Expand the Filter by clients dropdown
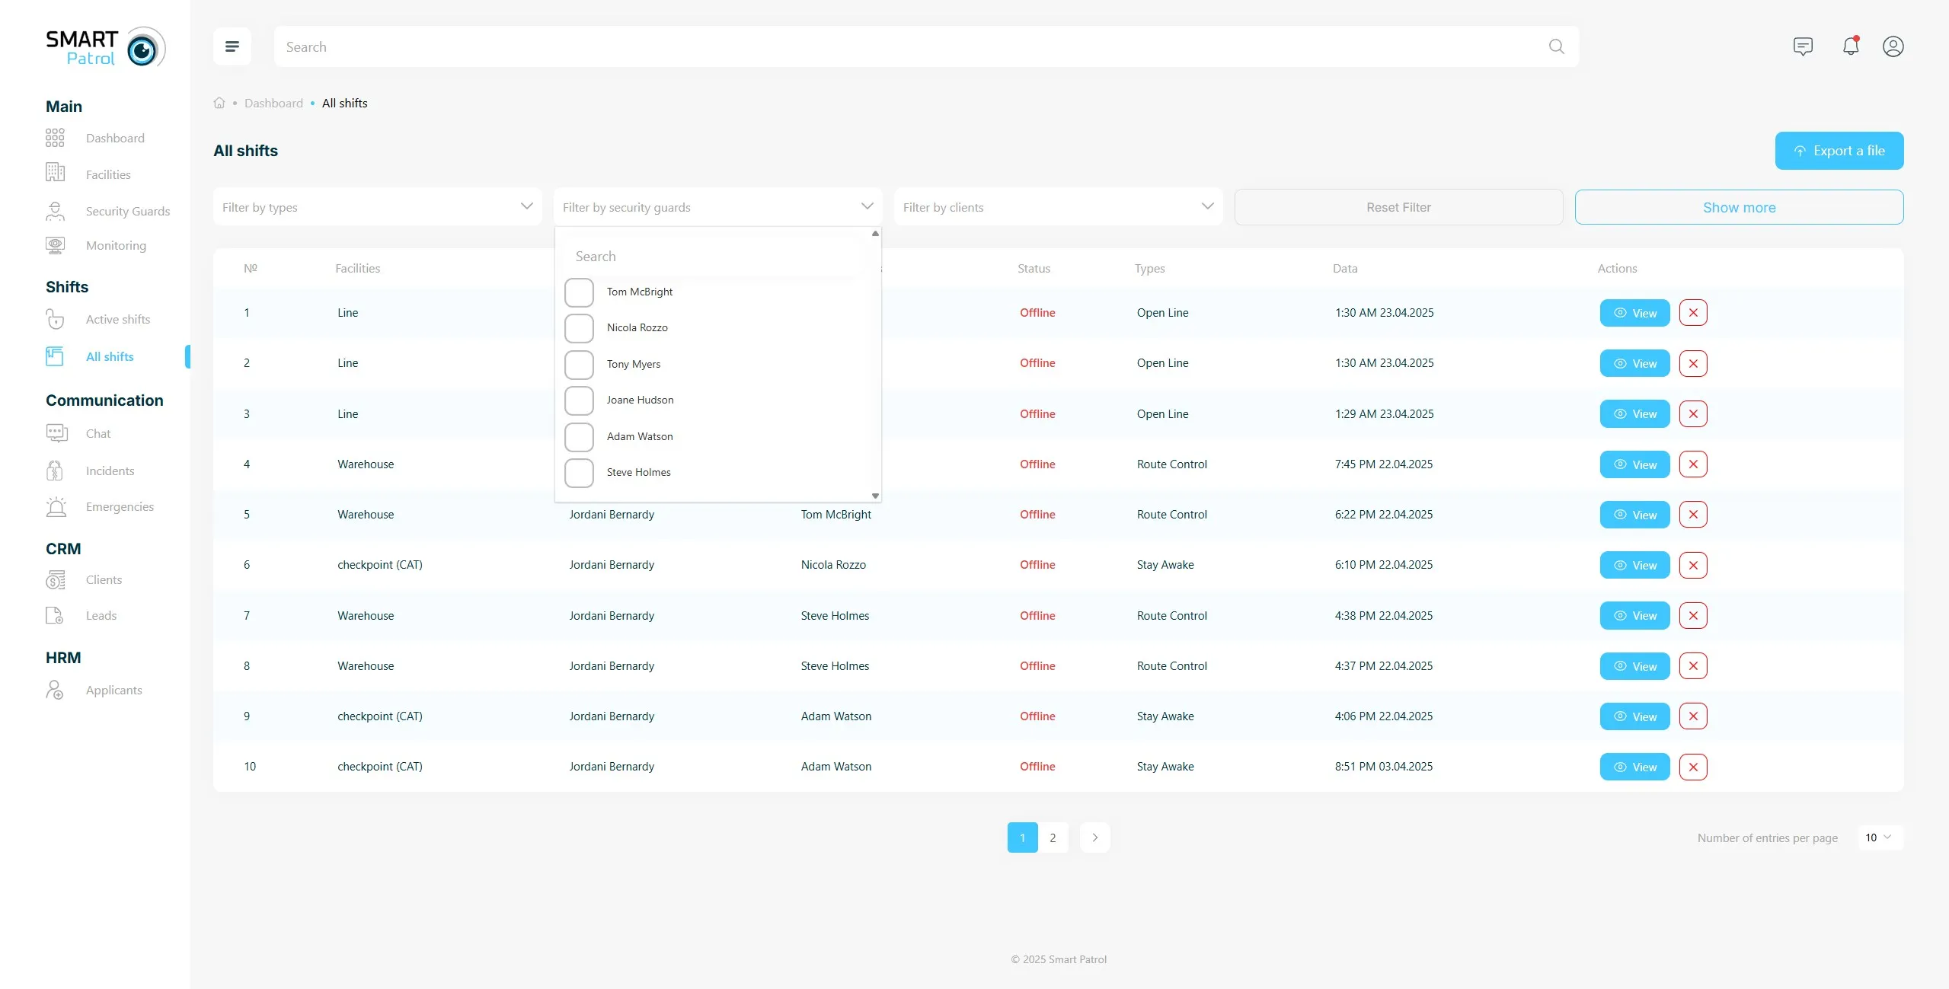1949x989 pixels. 1058,207
